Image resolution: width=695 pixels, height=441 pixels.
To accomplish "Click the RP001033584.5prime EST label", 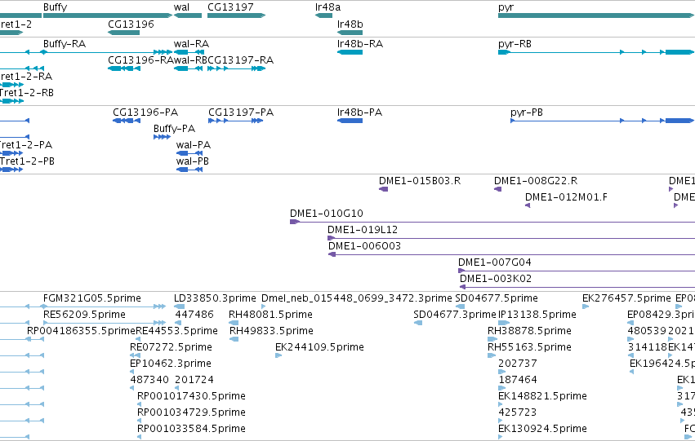I will [x=191, y=430].
